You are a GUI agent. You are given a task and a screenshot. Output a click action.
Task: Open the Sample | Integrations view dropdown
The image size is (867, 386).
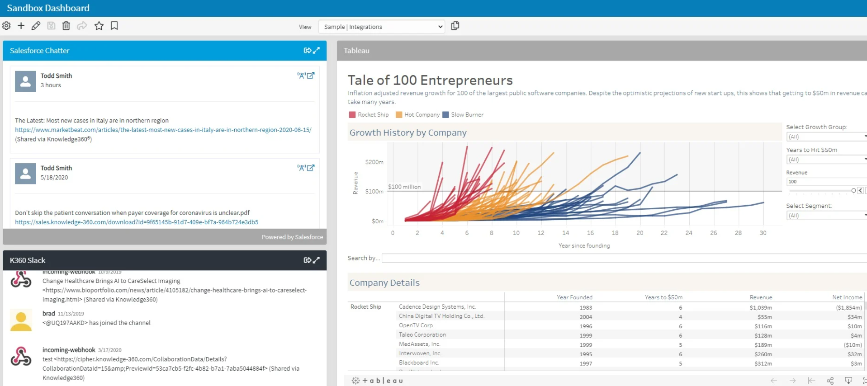click(x=382, y=27)
